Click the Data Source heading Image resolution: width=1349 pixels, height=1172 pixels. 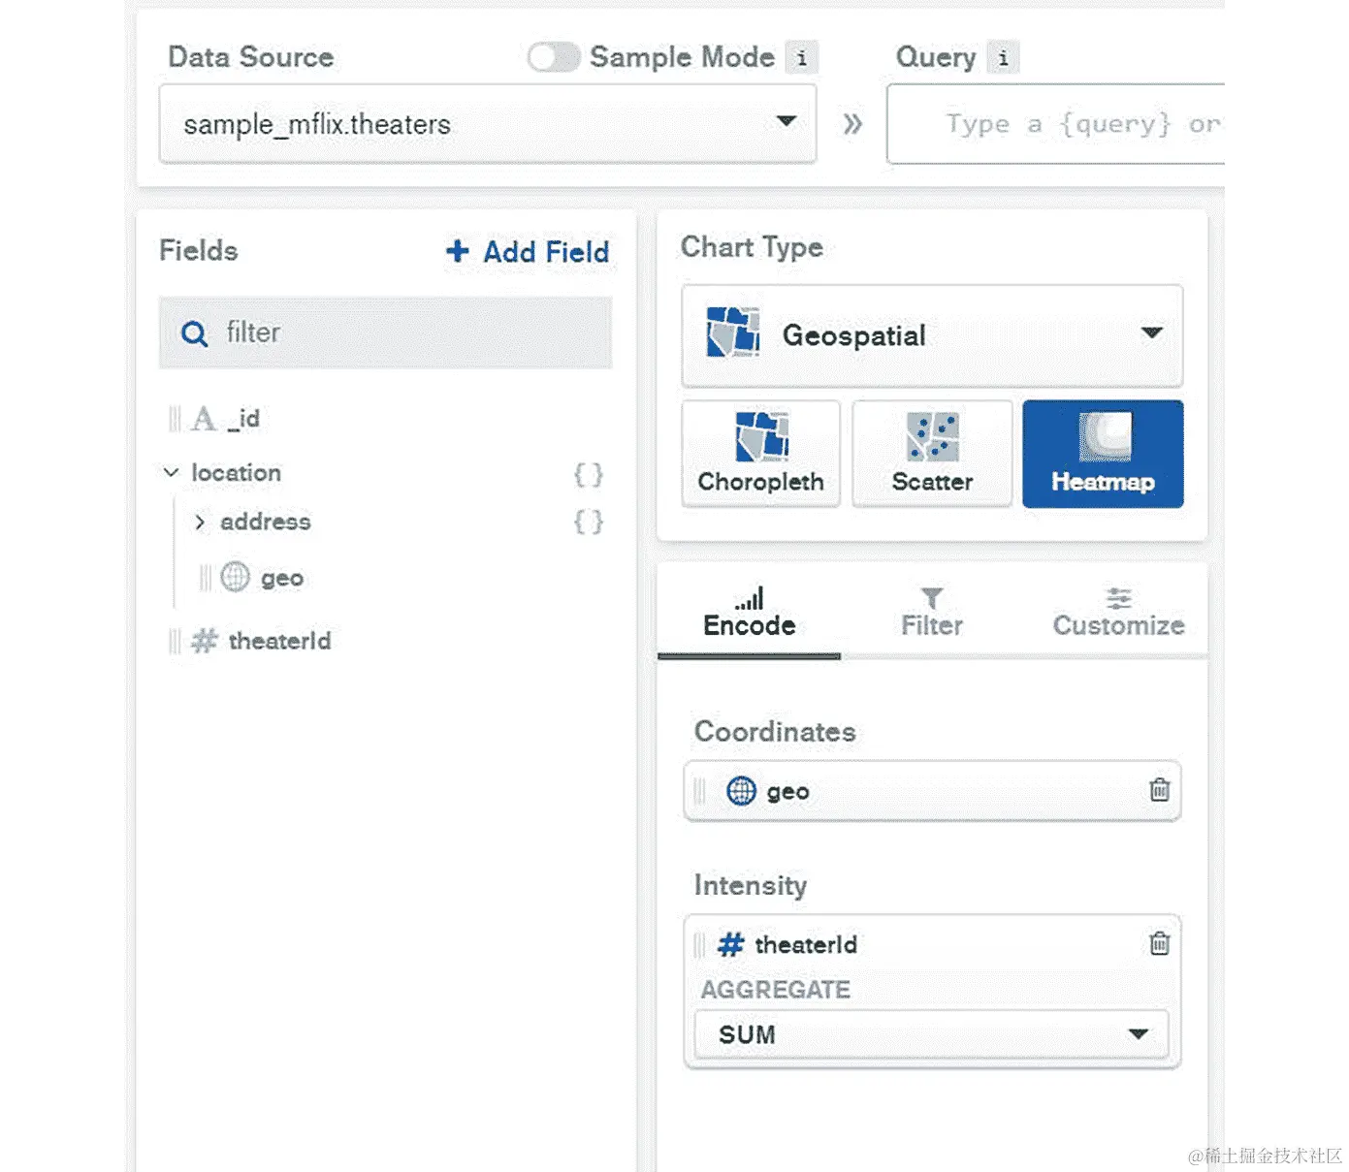pos(250,57)
